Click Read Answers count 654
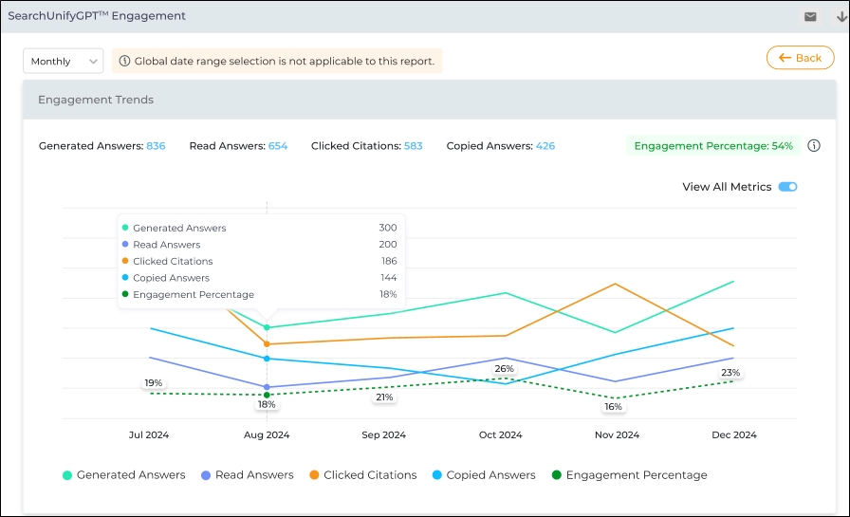 (x=278, y=146)
